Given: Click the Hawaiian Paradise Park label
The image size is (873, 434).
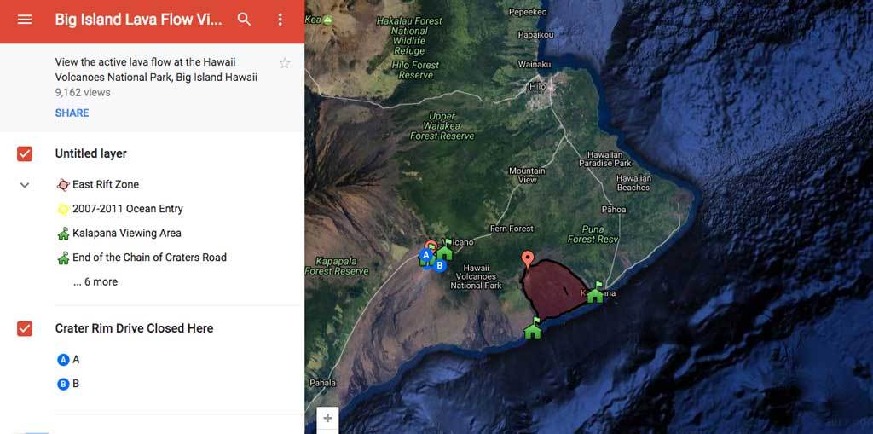Looking at the screenshot, I should 605,159.
